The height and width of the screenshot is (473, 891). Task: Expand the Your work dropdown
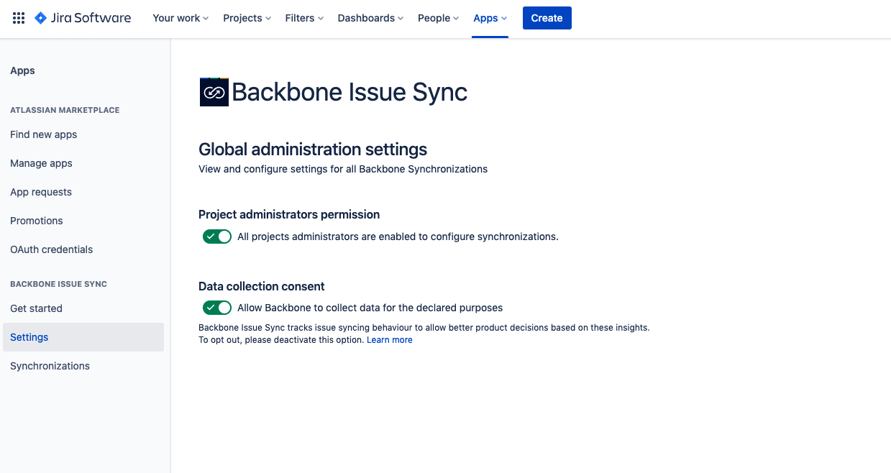[181, 18]
